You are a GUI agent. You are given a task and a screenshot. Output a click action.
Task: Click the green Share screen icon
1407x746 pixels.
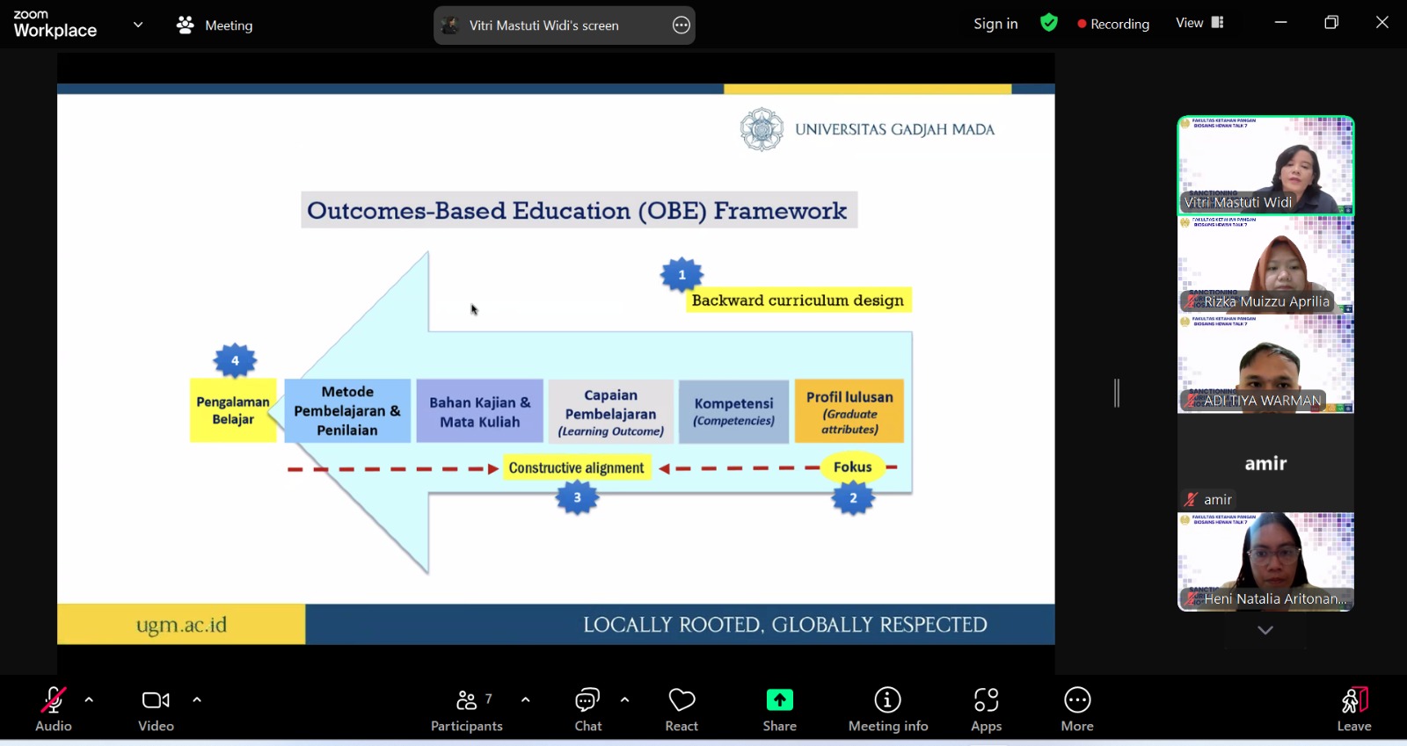point(779,699)
